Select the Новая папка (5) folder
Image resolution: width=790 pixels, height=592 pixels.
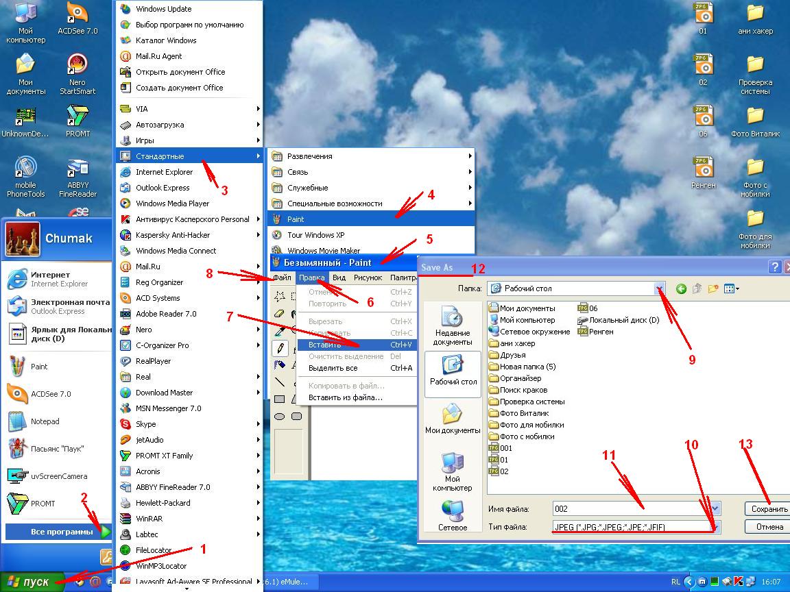tap(523, 367)
